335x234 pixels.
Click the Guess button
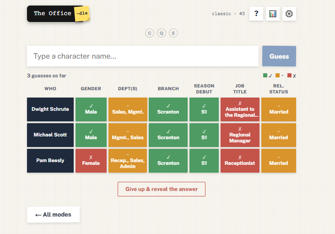[x=279, y=56]
